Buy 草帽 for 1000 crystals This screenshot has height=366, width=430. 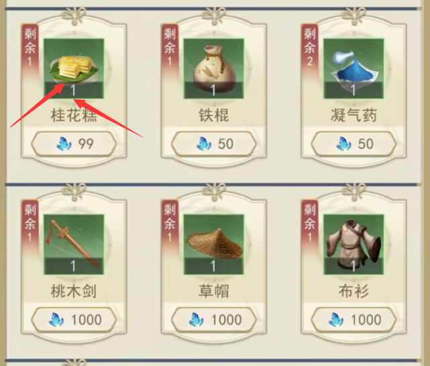click(x=213, y=320)
